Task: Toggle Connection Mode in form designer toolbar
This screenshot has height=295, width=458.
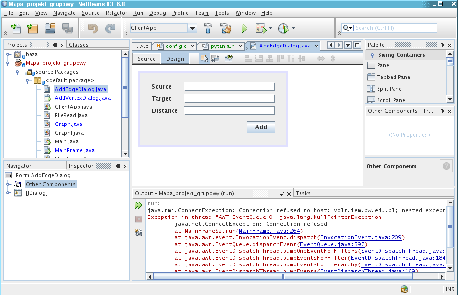Action: pos(215,59)
